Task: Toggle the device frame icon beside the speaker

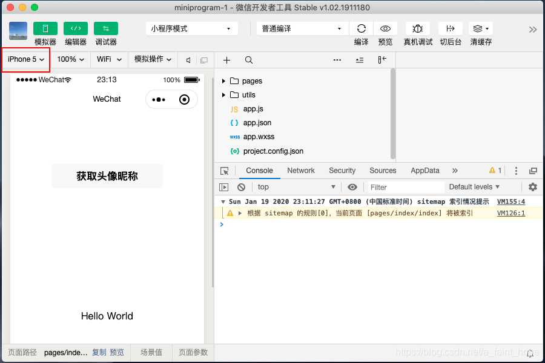Action: [x=204, y=59]
